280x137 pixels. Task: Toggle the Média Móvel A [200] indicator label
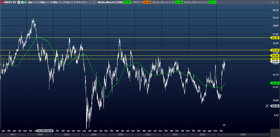pyautogui.click(x=110, y=2)
